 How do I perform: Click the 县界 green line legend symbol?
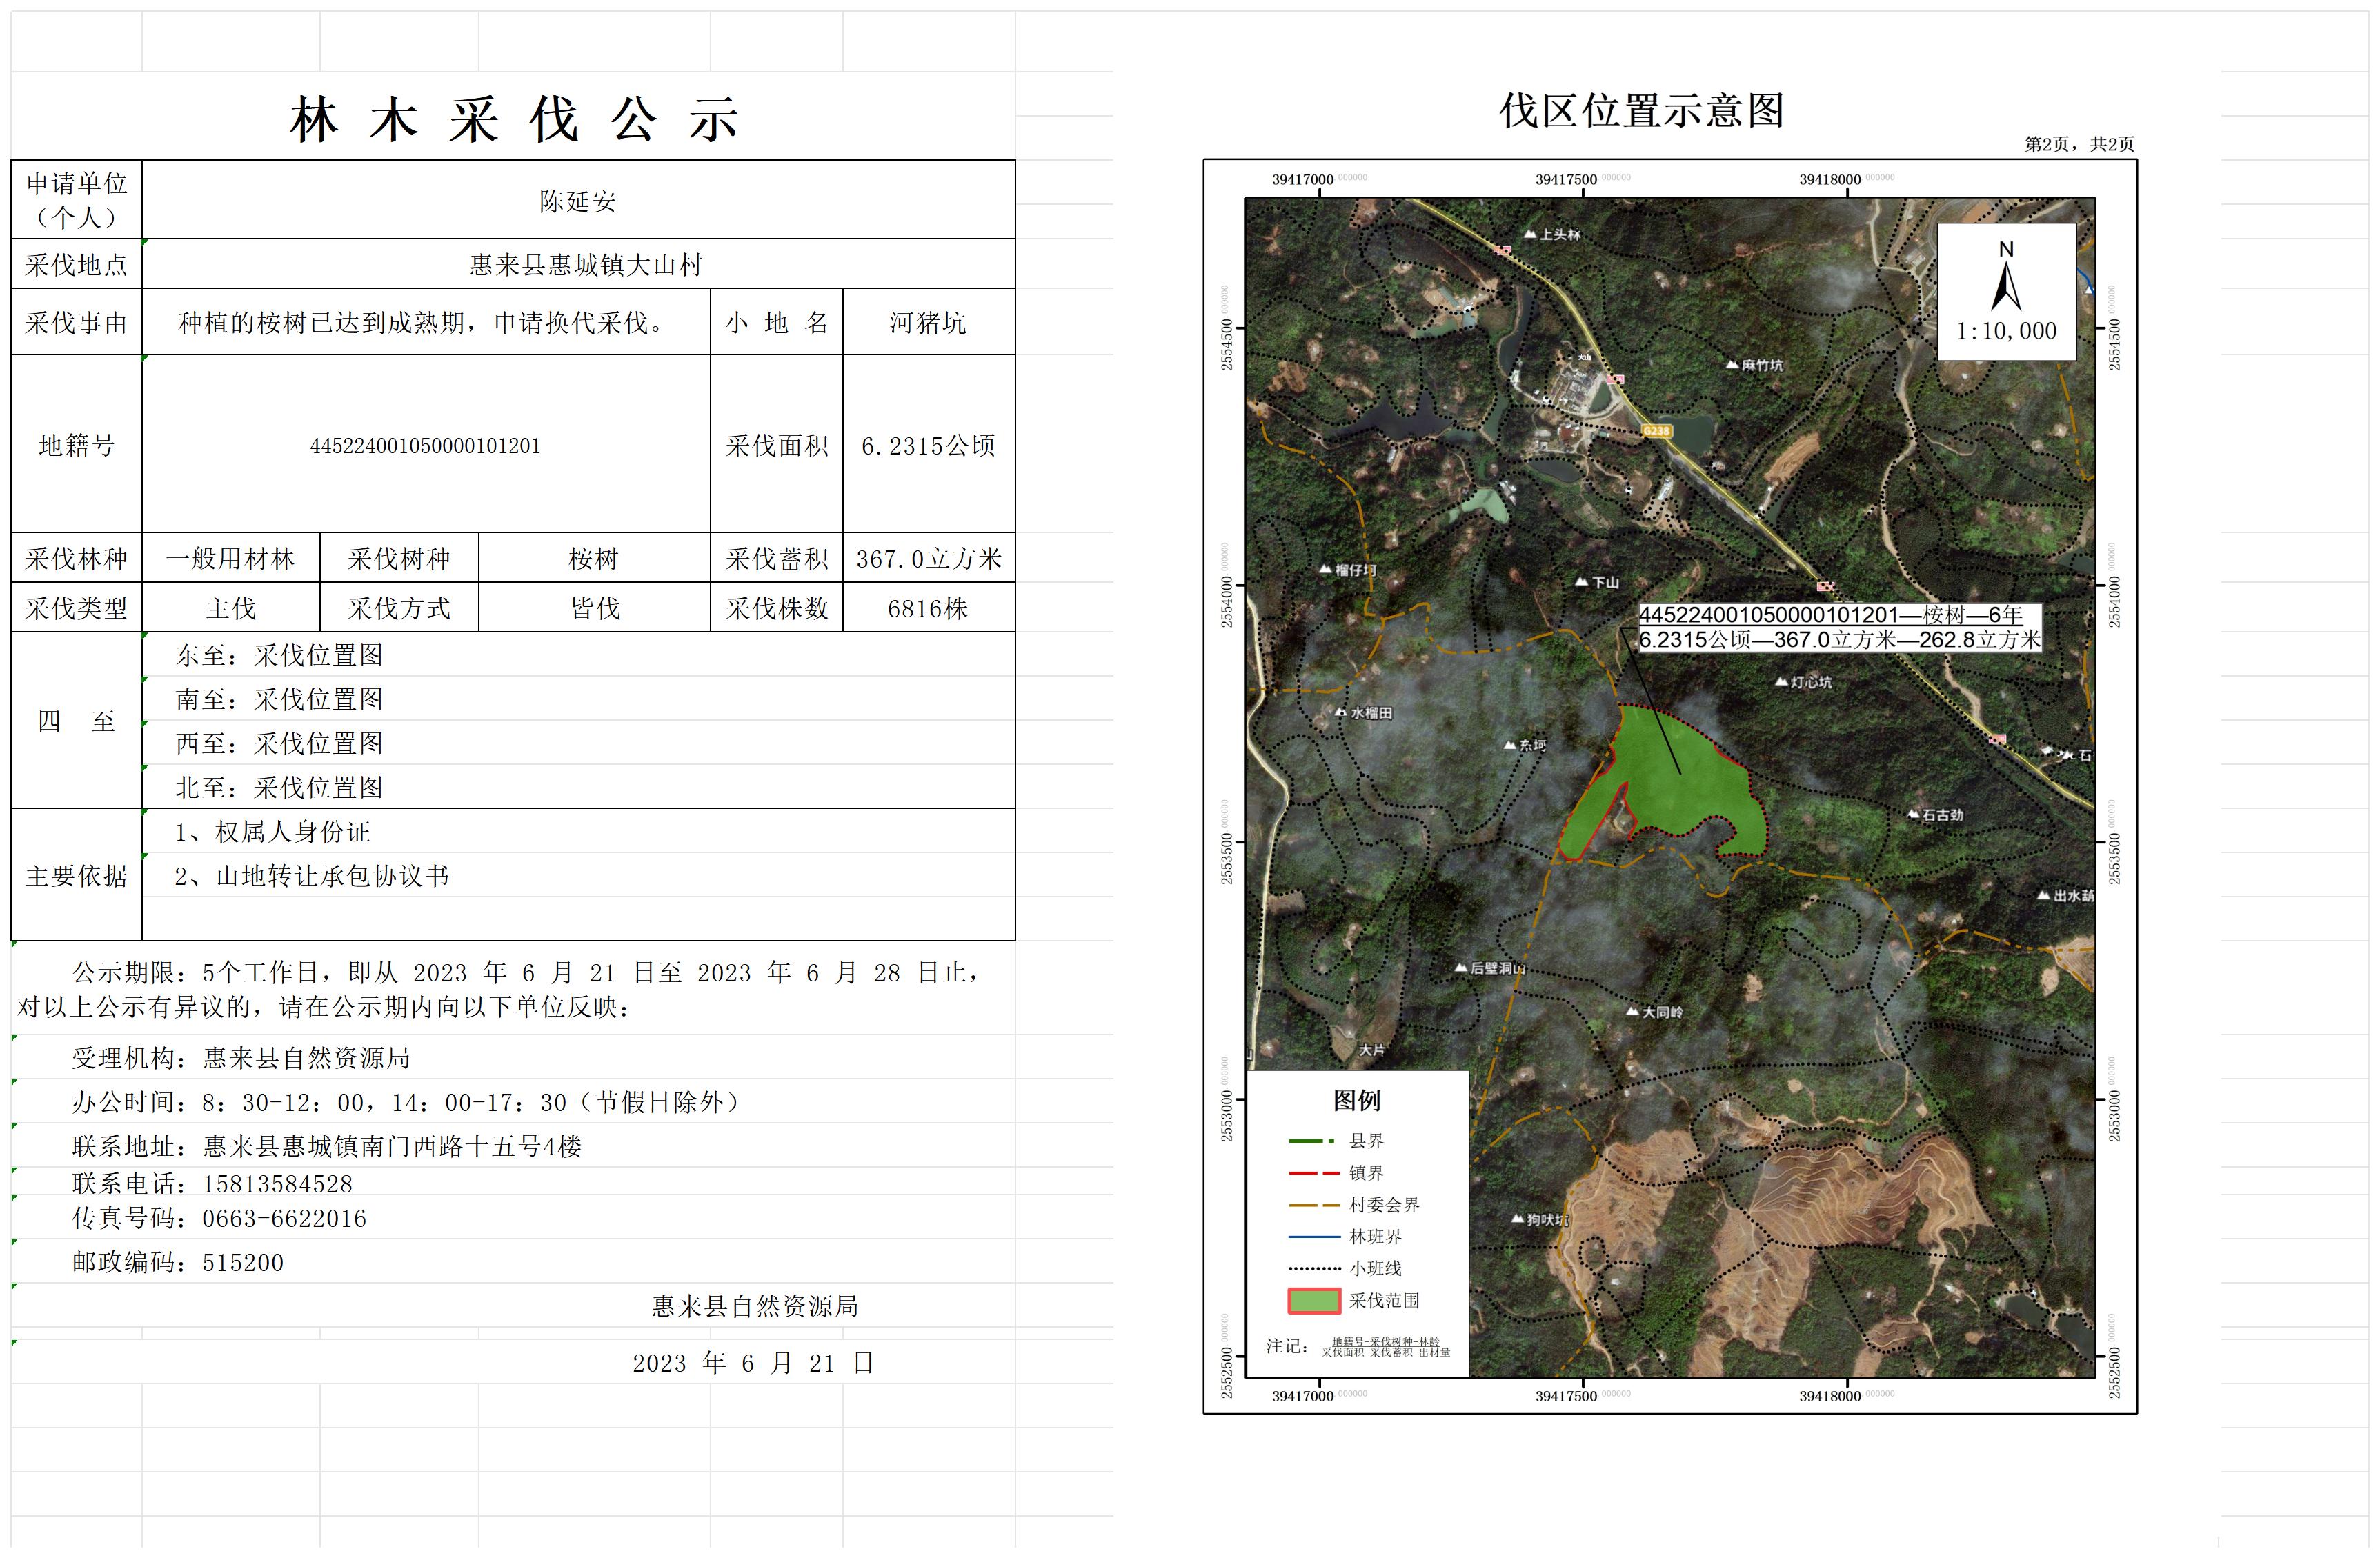(1311, 1141)
